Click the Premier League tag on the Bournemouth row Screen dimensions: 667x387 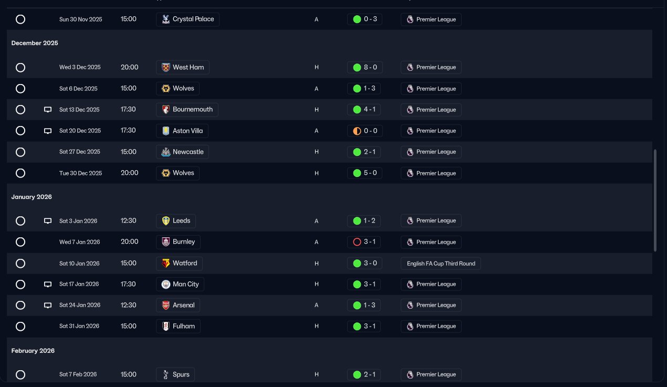coord(431,110)
